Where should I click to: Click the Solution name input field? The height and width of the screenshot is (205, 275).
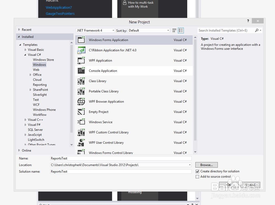(121, 172)
